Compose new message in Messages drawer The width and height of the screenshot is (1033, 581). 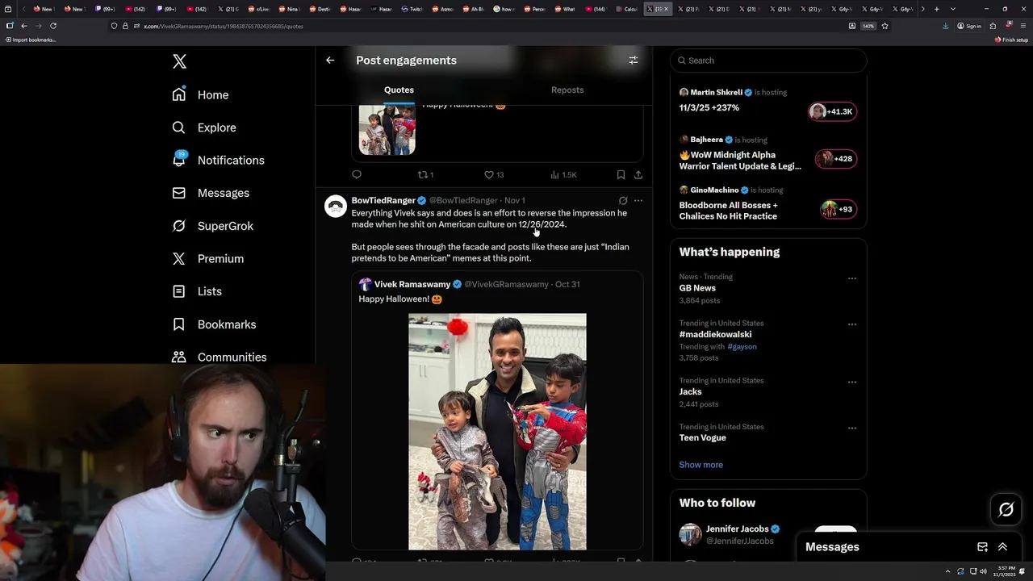pyautogui.click(x=982, y=547)
